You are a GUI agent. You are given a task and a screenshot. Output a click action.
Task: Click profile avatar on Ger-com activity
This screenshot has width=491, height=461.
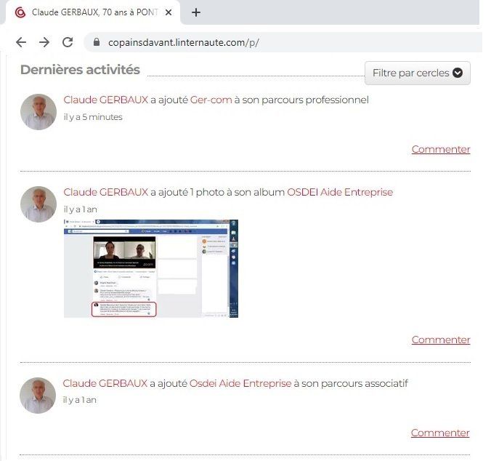(38, 112)
